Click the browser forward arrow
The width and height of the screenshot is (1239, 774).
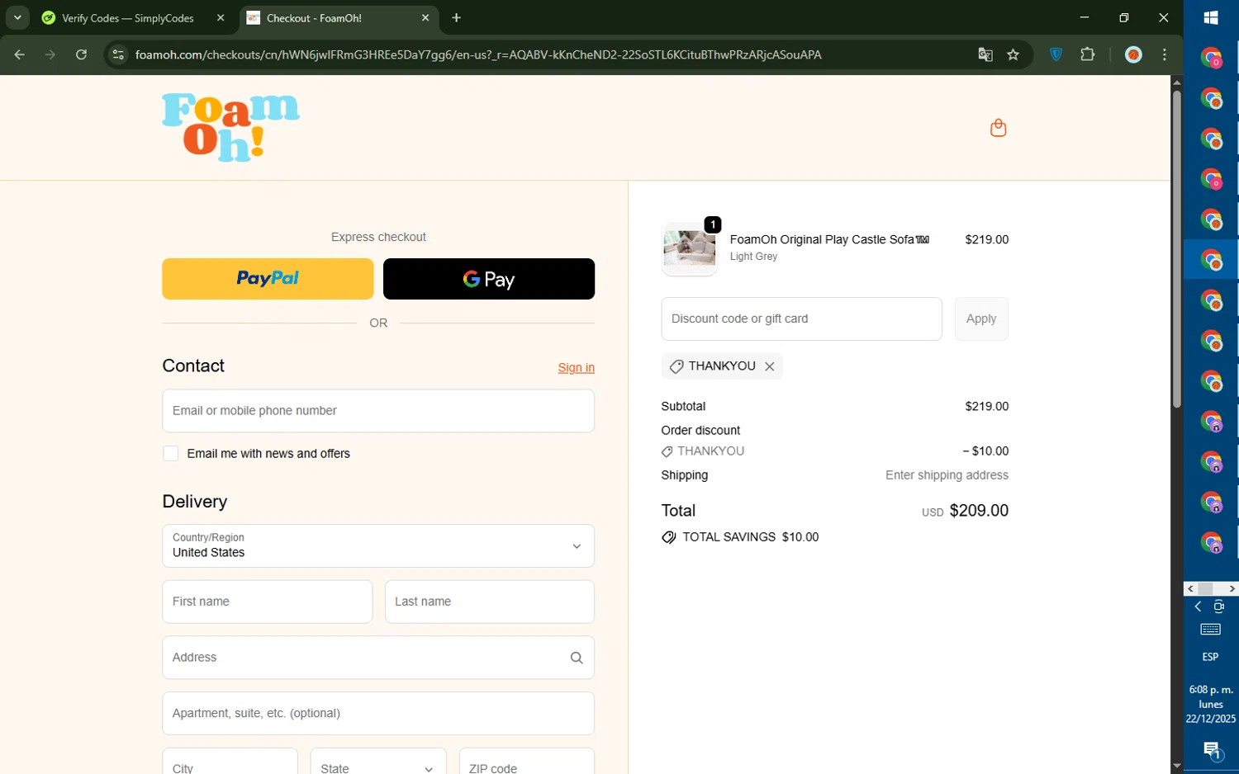(x=50, y=54)
